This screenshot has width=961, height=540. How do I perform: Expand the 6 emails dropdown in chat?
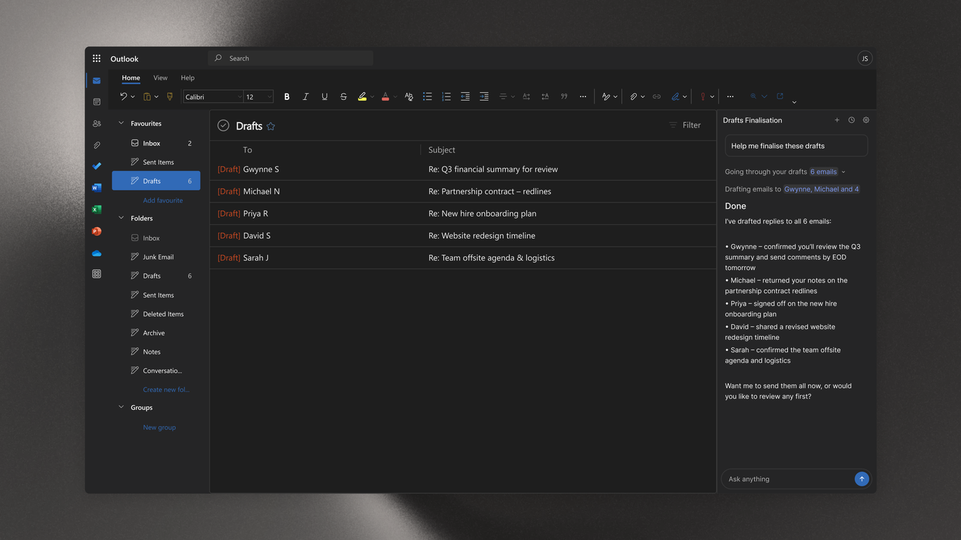844,172
